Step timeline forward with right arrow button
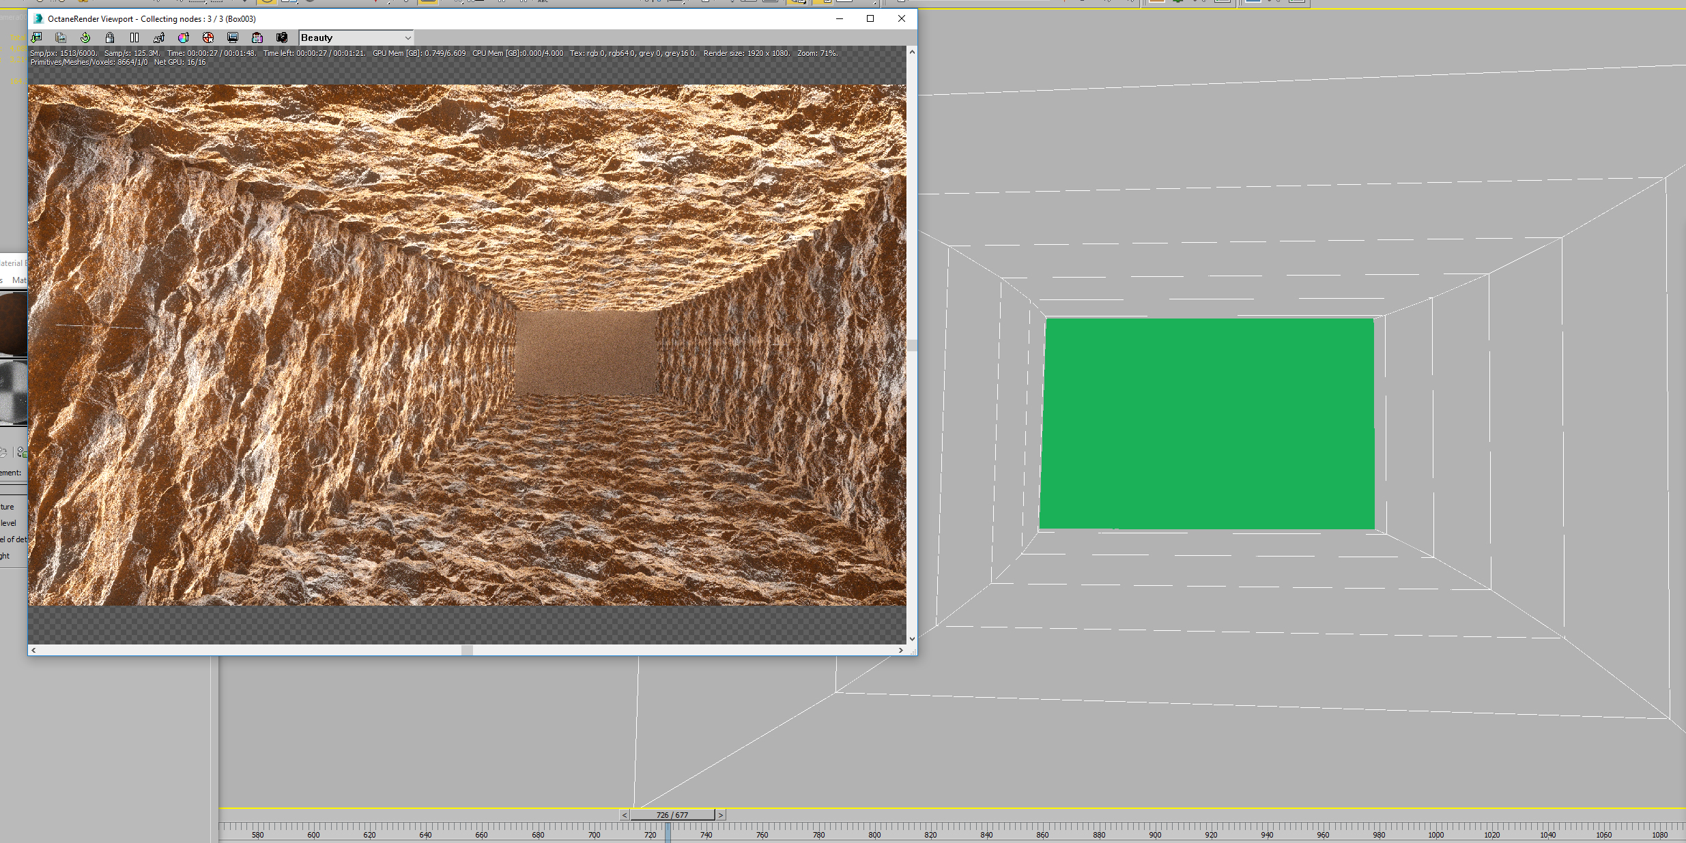The image size is (1686, 843). click(720, 815)
